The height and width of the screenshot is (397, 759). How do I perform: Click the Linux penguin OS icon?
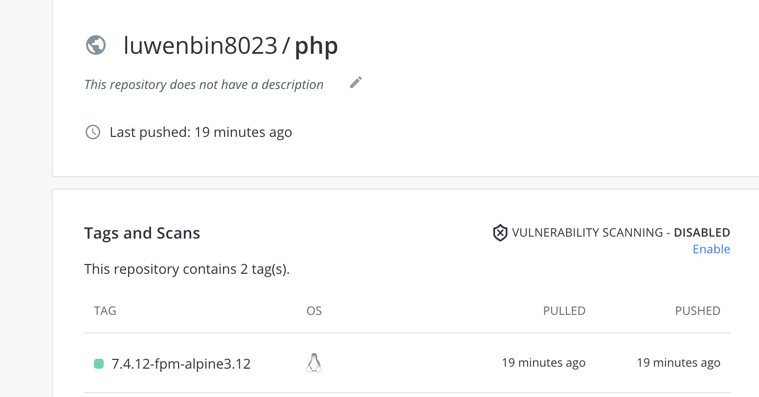(314, 363)
